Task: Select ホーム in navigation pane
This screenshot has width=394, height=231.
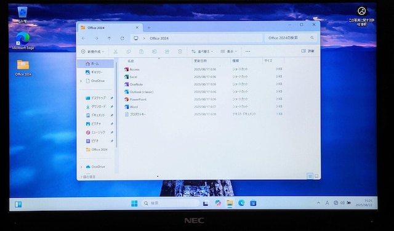Action: pyautogui.click(x=95, y=64)
